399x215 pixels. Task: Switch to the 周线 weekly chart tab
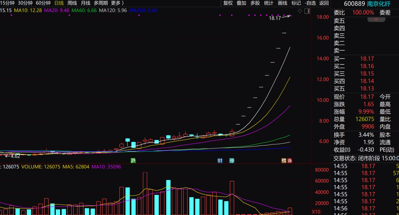(x=72, y=3)
